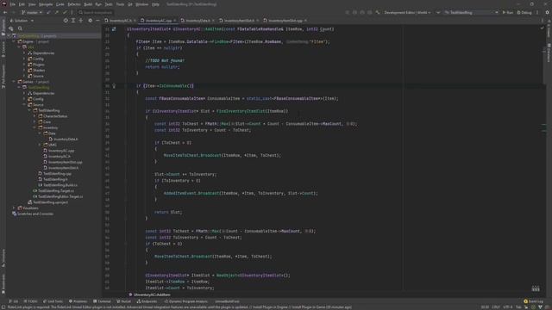
Task: Open the Solution view dropdown
Action: [22, 21]
